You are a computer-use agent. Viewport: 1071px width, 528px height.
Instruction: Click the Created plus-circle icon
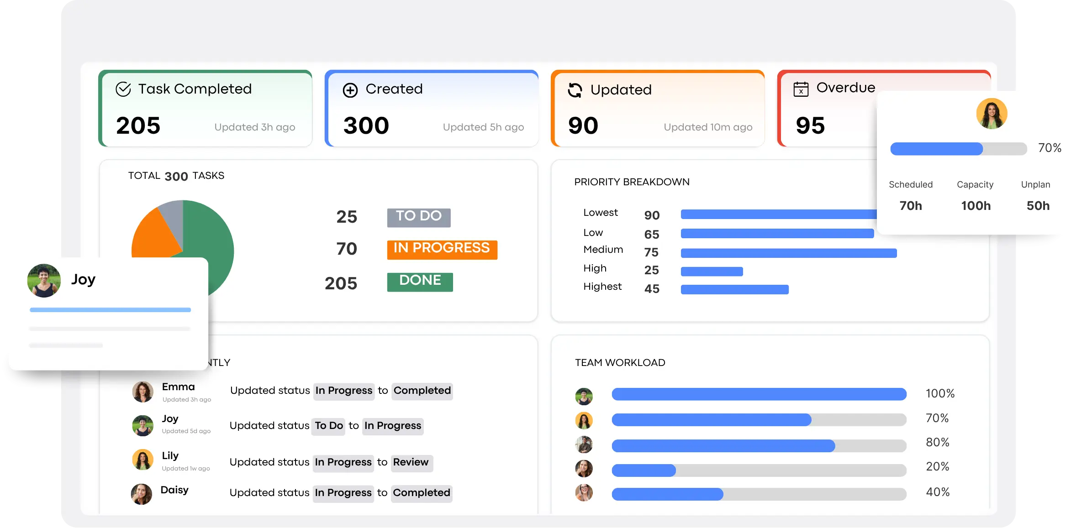(x=350, y=90)
